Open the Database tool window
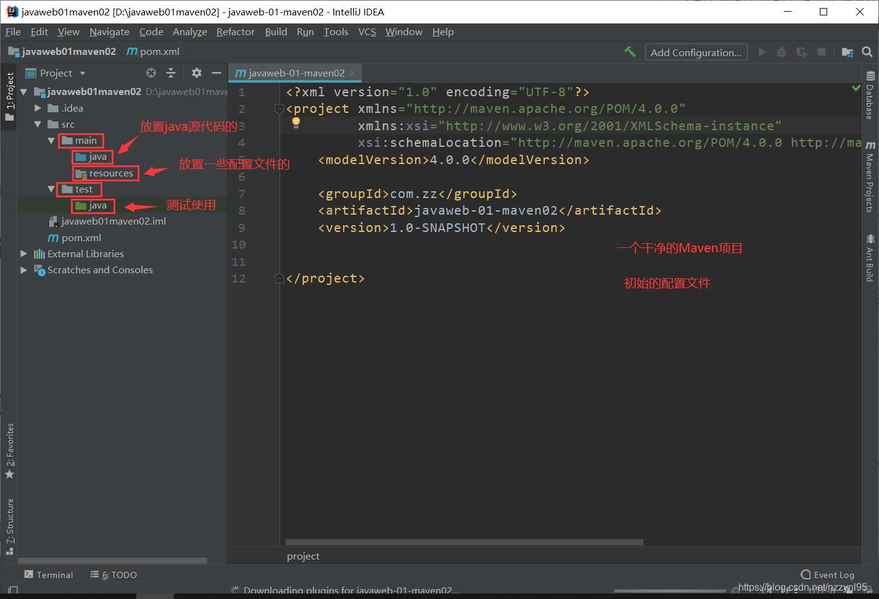Screen dimensions: 879x599 pos(870,96)
